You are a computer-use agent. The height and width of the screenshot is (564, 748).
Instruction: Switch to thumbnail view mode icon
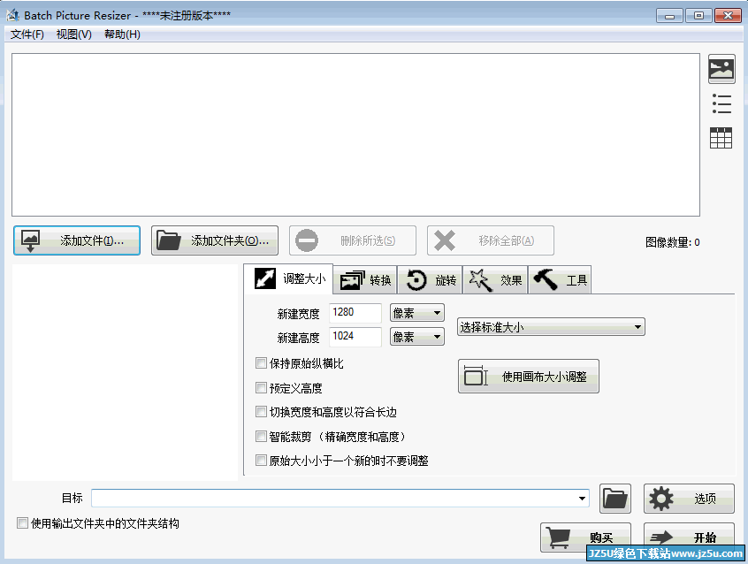(721, 69)
